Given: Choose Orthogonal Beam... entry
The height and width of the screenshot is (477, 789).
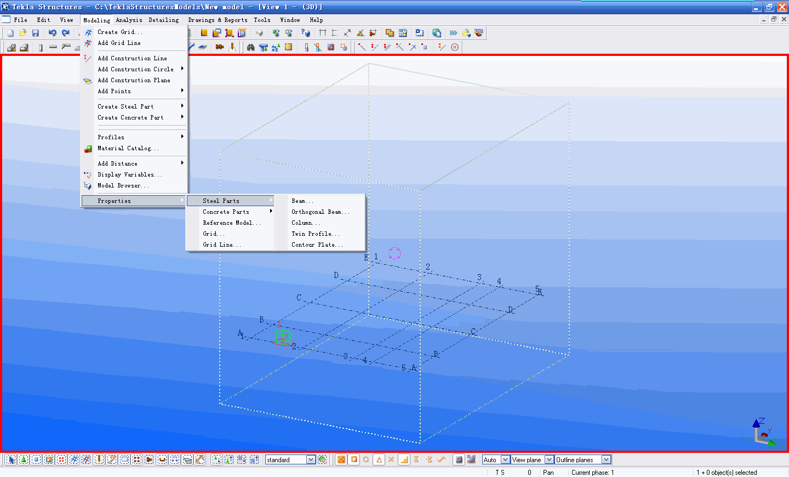Looking at the screenshot, I should pyautogui.click(x=321, y=212).
